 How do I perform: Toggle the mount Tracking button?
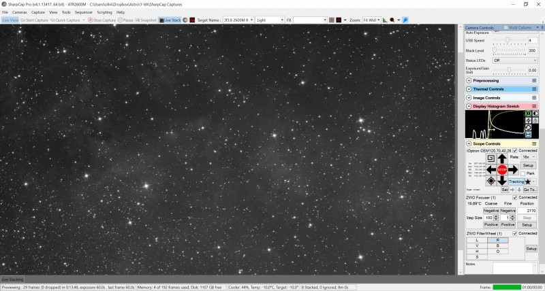516,182
